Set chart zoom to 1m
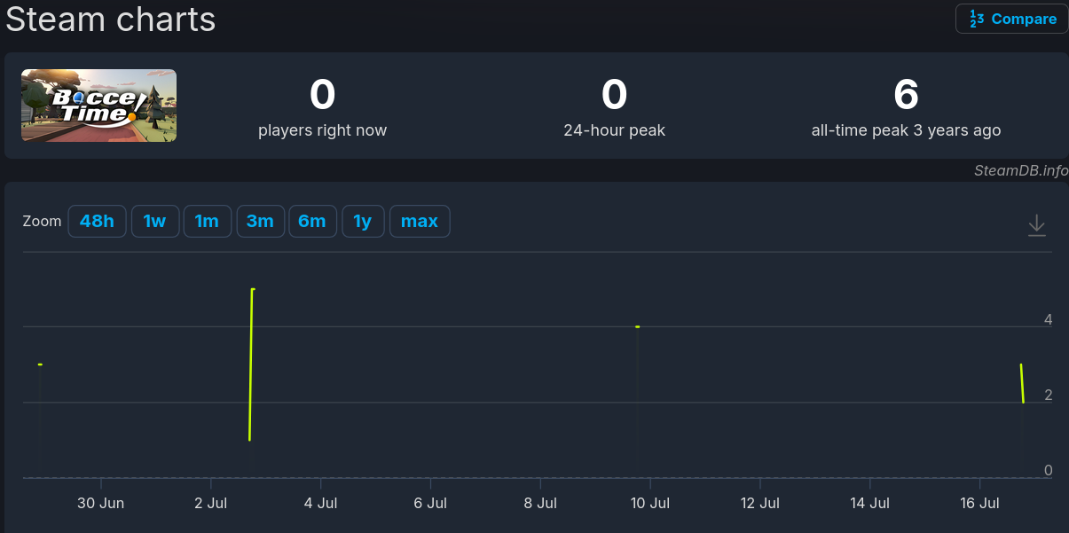 coord(207,222)
